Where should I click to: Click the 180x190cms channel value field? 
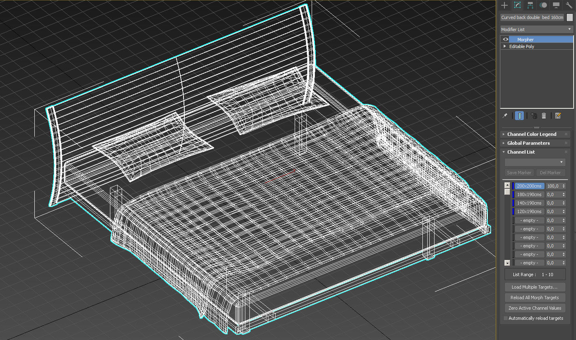click(x=553, y=194)
